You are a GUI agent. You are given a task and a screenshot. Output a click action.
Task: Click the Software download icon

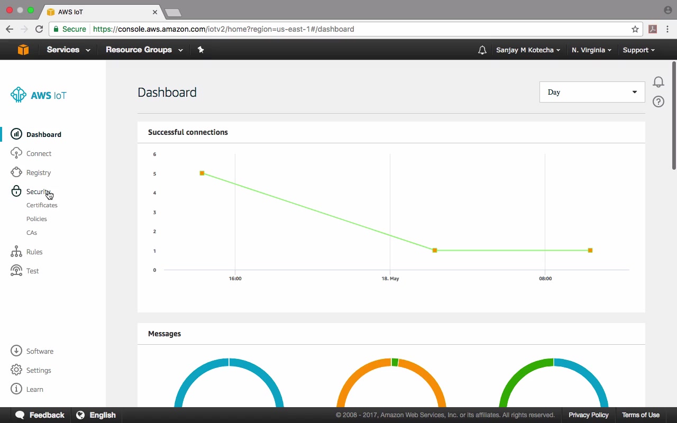pyautogui.click(x=16, y=351)
